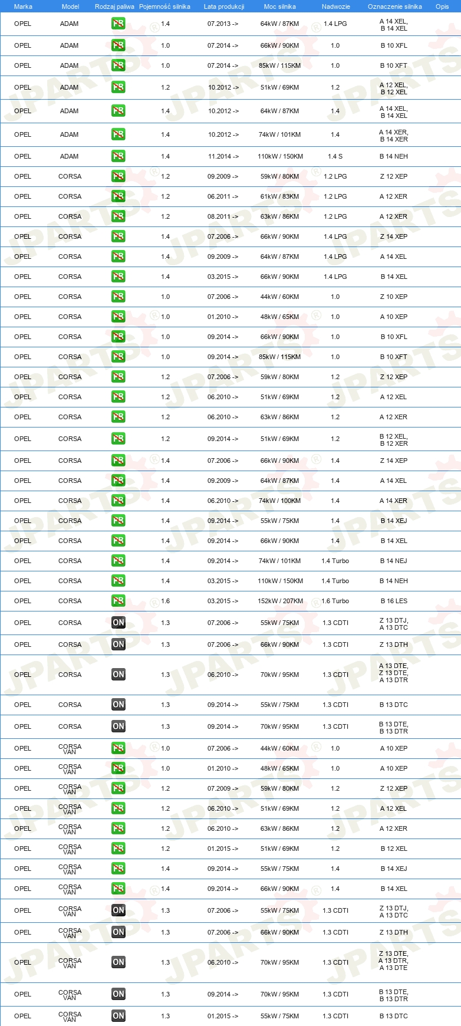
Task: Click the Marka column header
Action: 23,6
